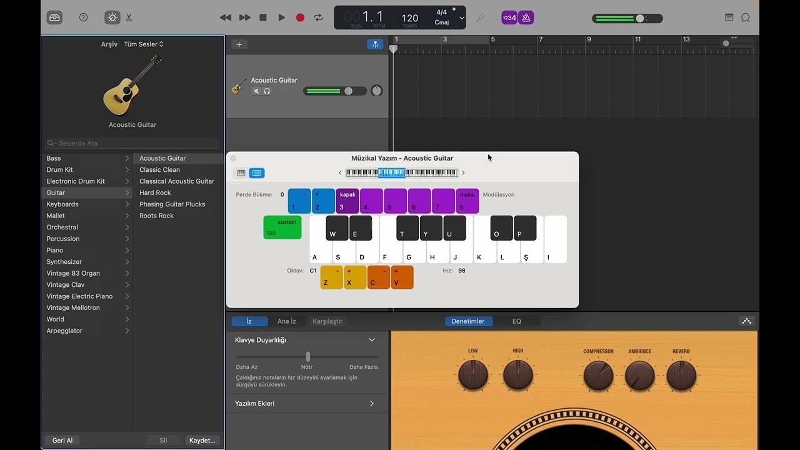The height and width of the screenshot is (450, 800).
Task: Click modulation maks. key 8
Action: click(467, 201)
